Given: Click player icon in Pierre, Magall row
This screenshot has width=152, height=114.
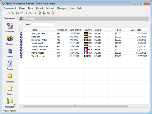Looking at the screenshot, I should click(21, 53).
